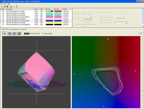Click the 3D Color column header
The width and height of the screenshot is (144, 109).
49,9
